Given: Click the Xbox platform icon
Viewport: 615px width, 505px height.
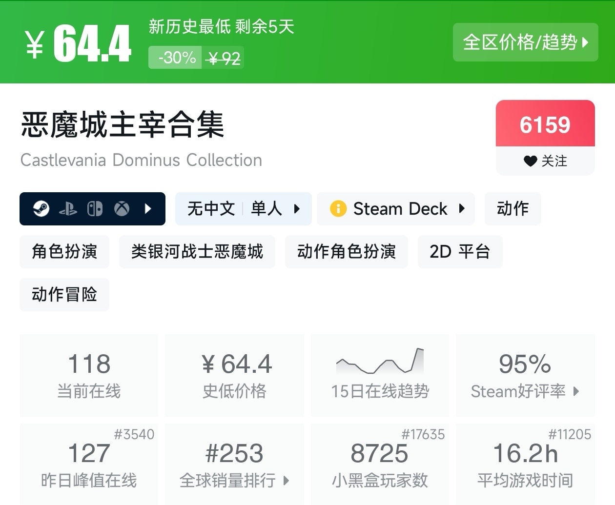Looking at the screenshot, I should (x=122, y=209).
